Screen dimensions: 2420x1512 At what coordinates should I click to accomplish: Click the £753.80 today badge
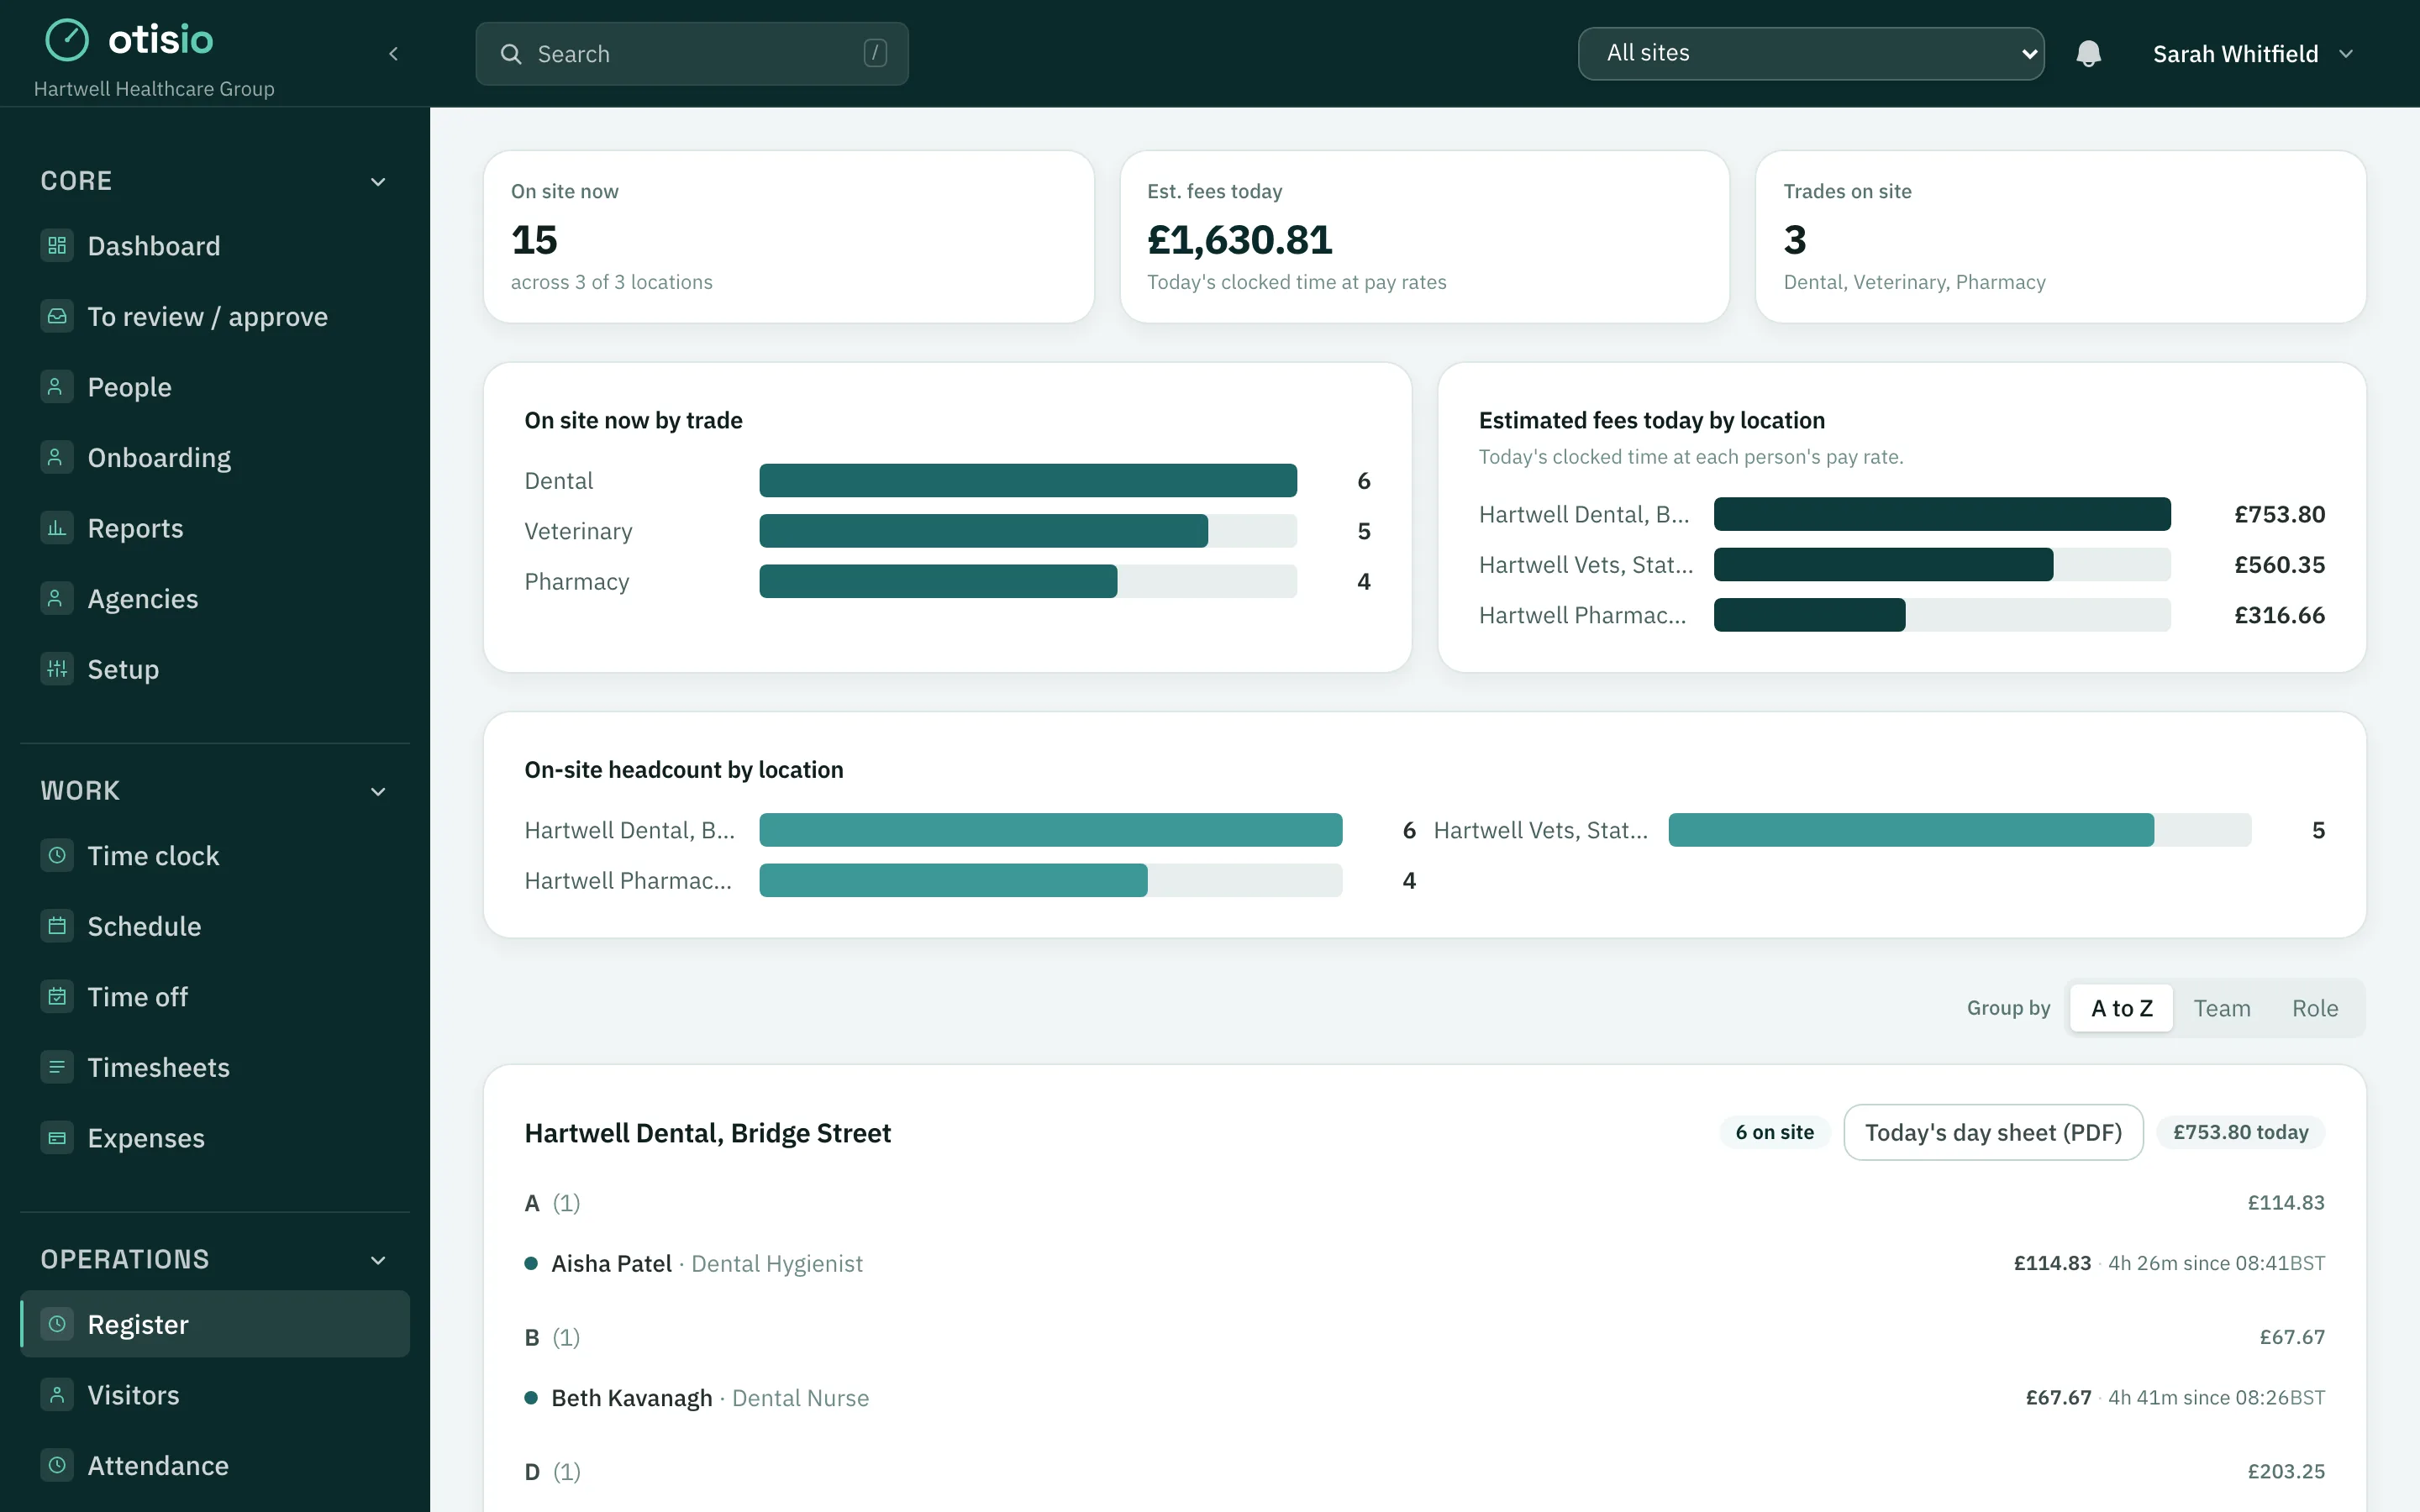point(2240,1132)
